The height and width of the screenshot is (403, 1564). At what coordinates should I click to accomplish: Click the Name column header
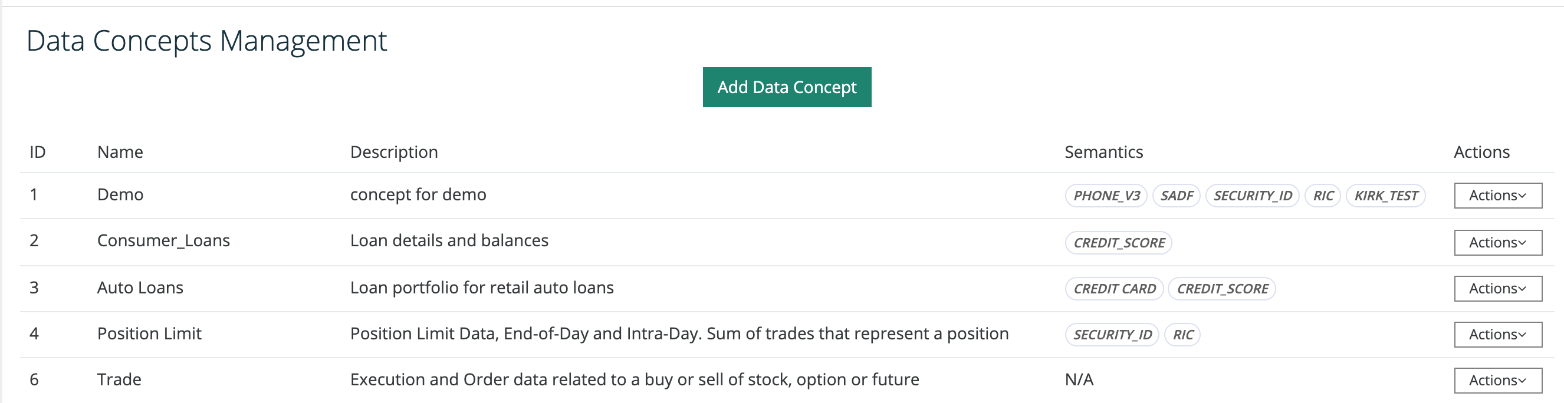click(120, 152)
